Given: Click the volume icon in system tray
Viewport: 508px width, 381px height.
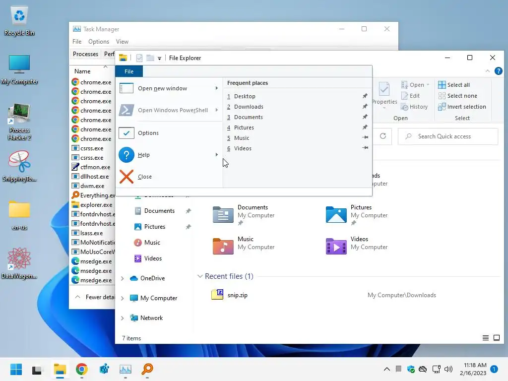Looking at the screenshot, I should [x=448, y=369].
